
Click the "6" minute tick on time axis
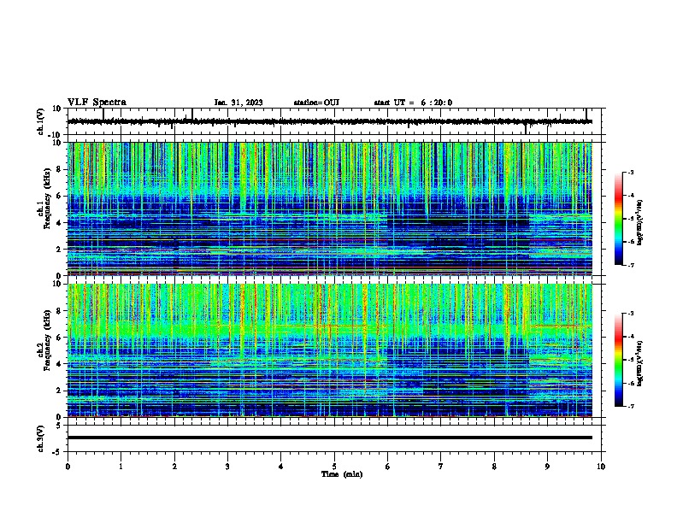[388, 467]
